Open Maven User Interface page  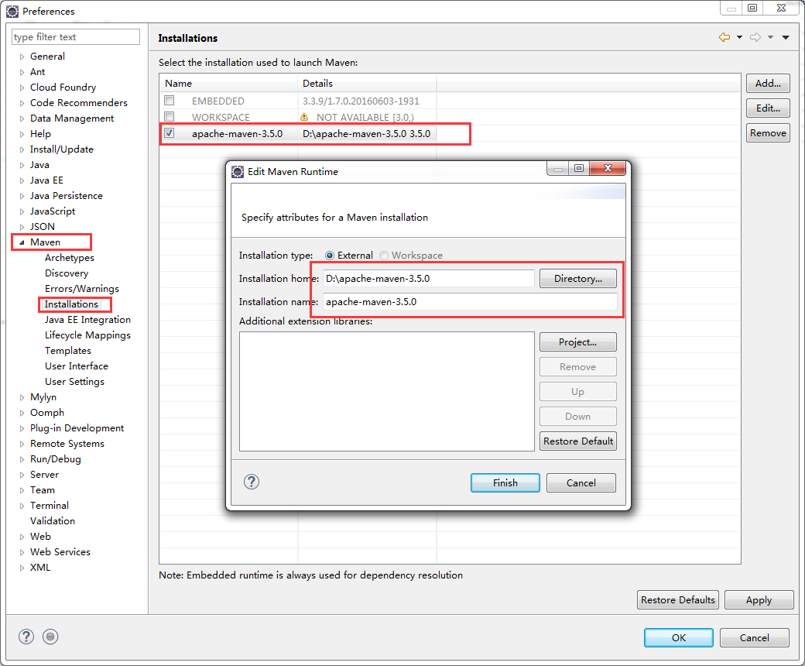(77, 366)
